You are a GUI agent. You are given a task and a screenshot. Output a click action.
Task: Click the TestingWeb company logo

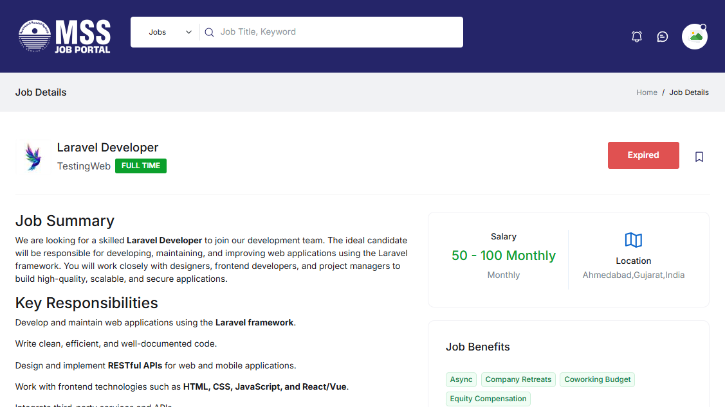(32, 157)
